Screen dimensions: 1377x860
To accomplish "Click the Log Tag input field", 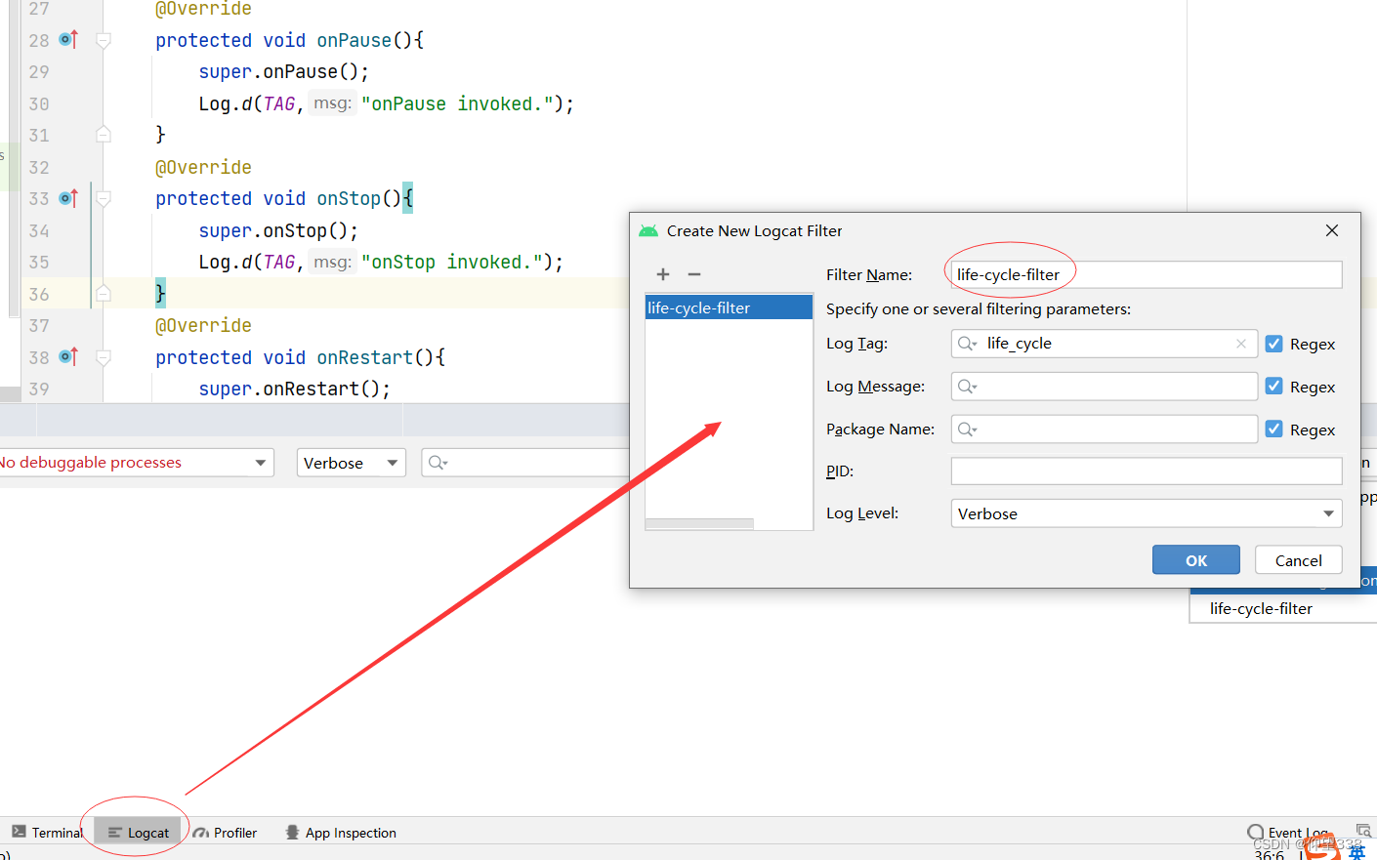I will 1105,344.
